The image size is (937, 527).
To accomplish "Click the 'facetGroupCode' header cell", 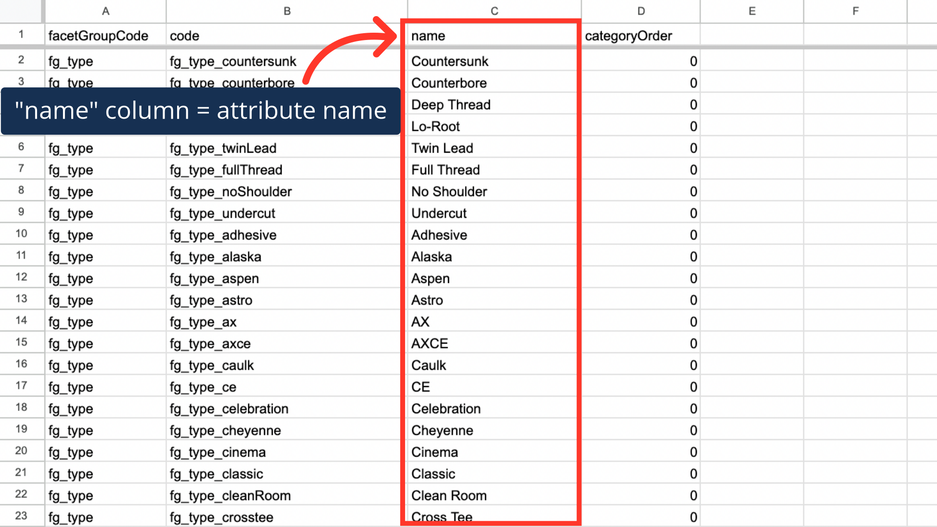I will pos(99,36).
